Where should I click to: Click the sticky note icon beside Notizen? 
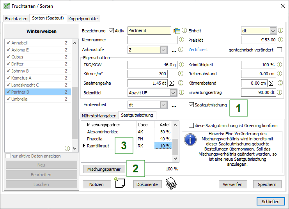tap(119, 183)
